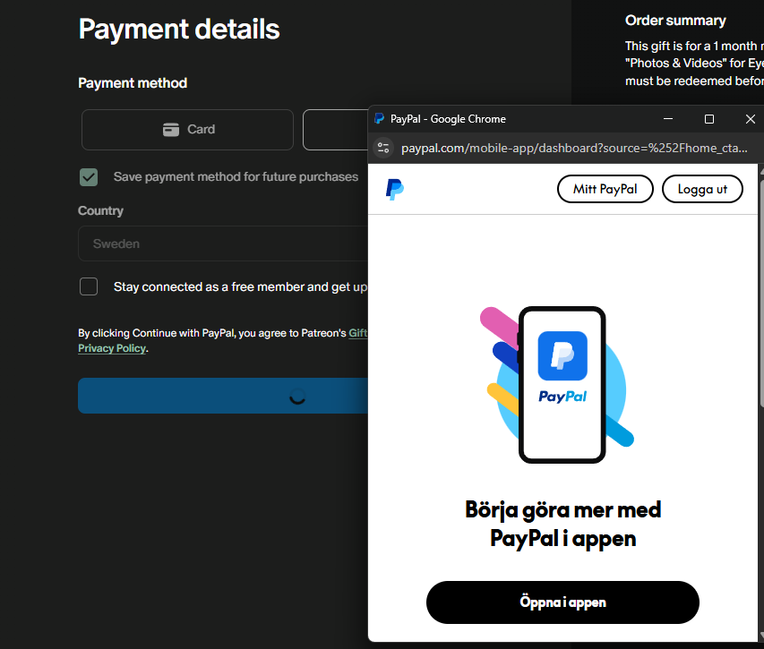
Task: Open site information icon in address bar
Action: (383, 148)
